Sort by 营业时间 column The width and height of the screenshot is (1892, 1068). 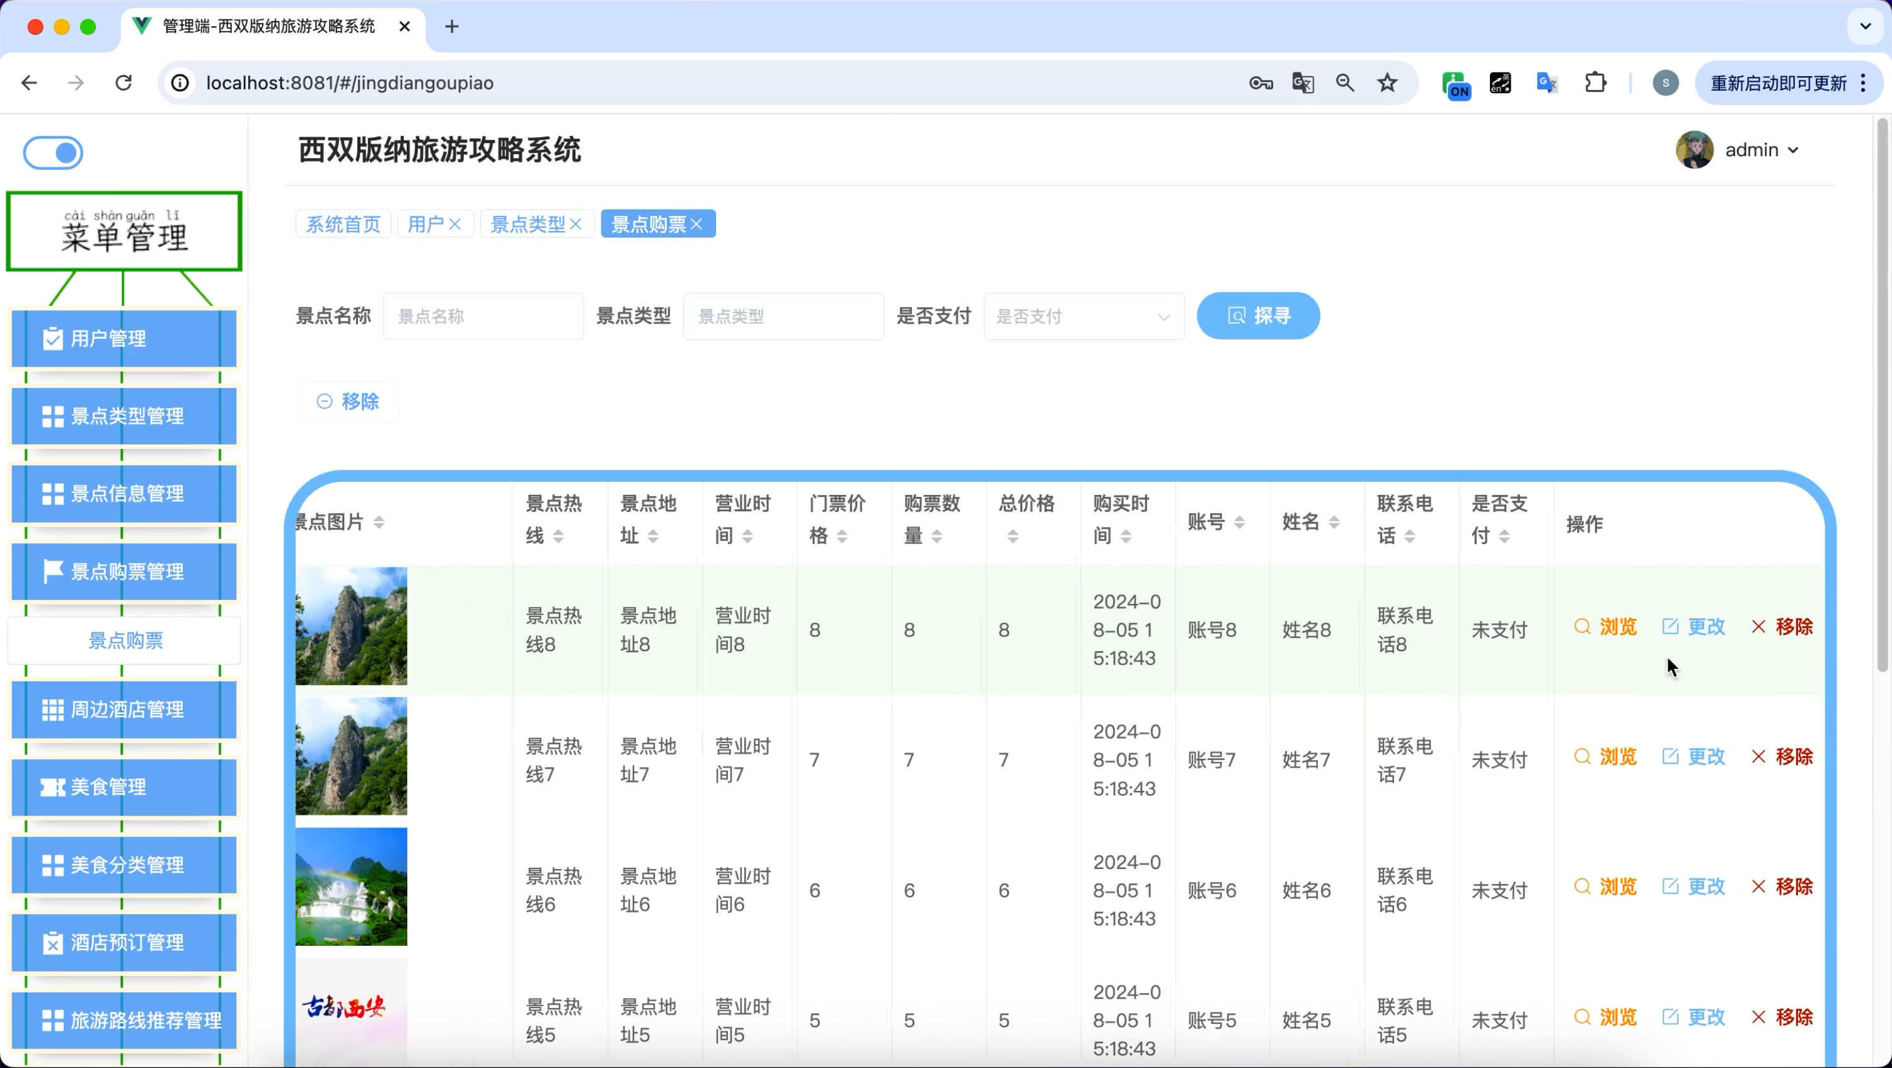tap(747, 537)
